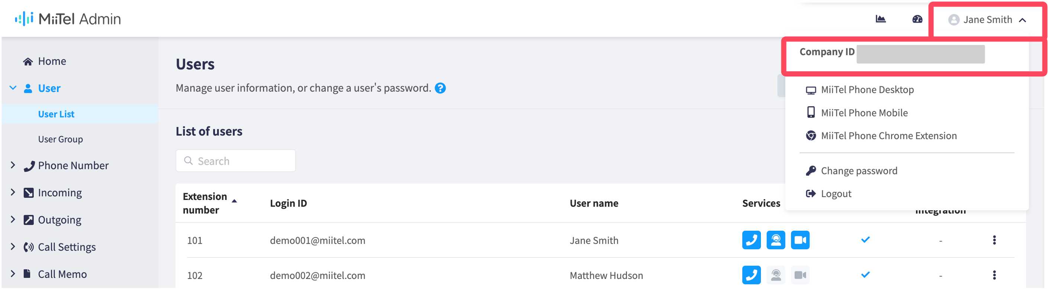Click Matthew Hudson's greyed video service icon
The height and width of the screenshot is (289, 1048).
(x=800, y=275)
